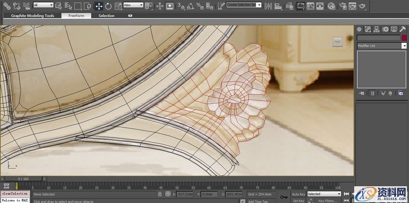The image size is (409, 203).
Task: Open the Schematic View
Action: click(320, 6)
